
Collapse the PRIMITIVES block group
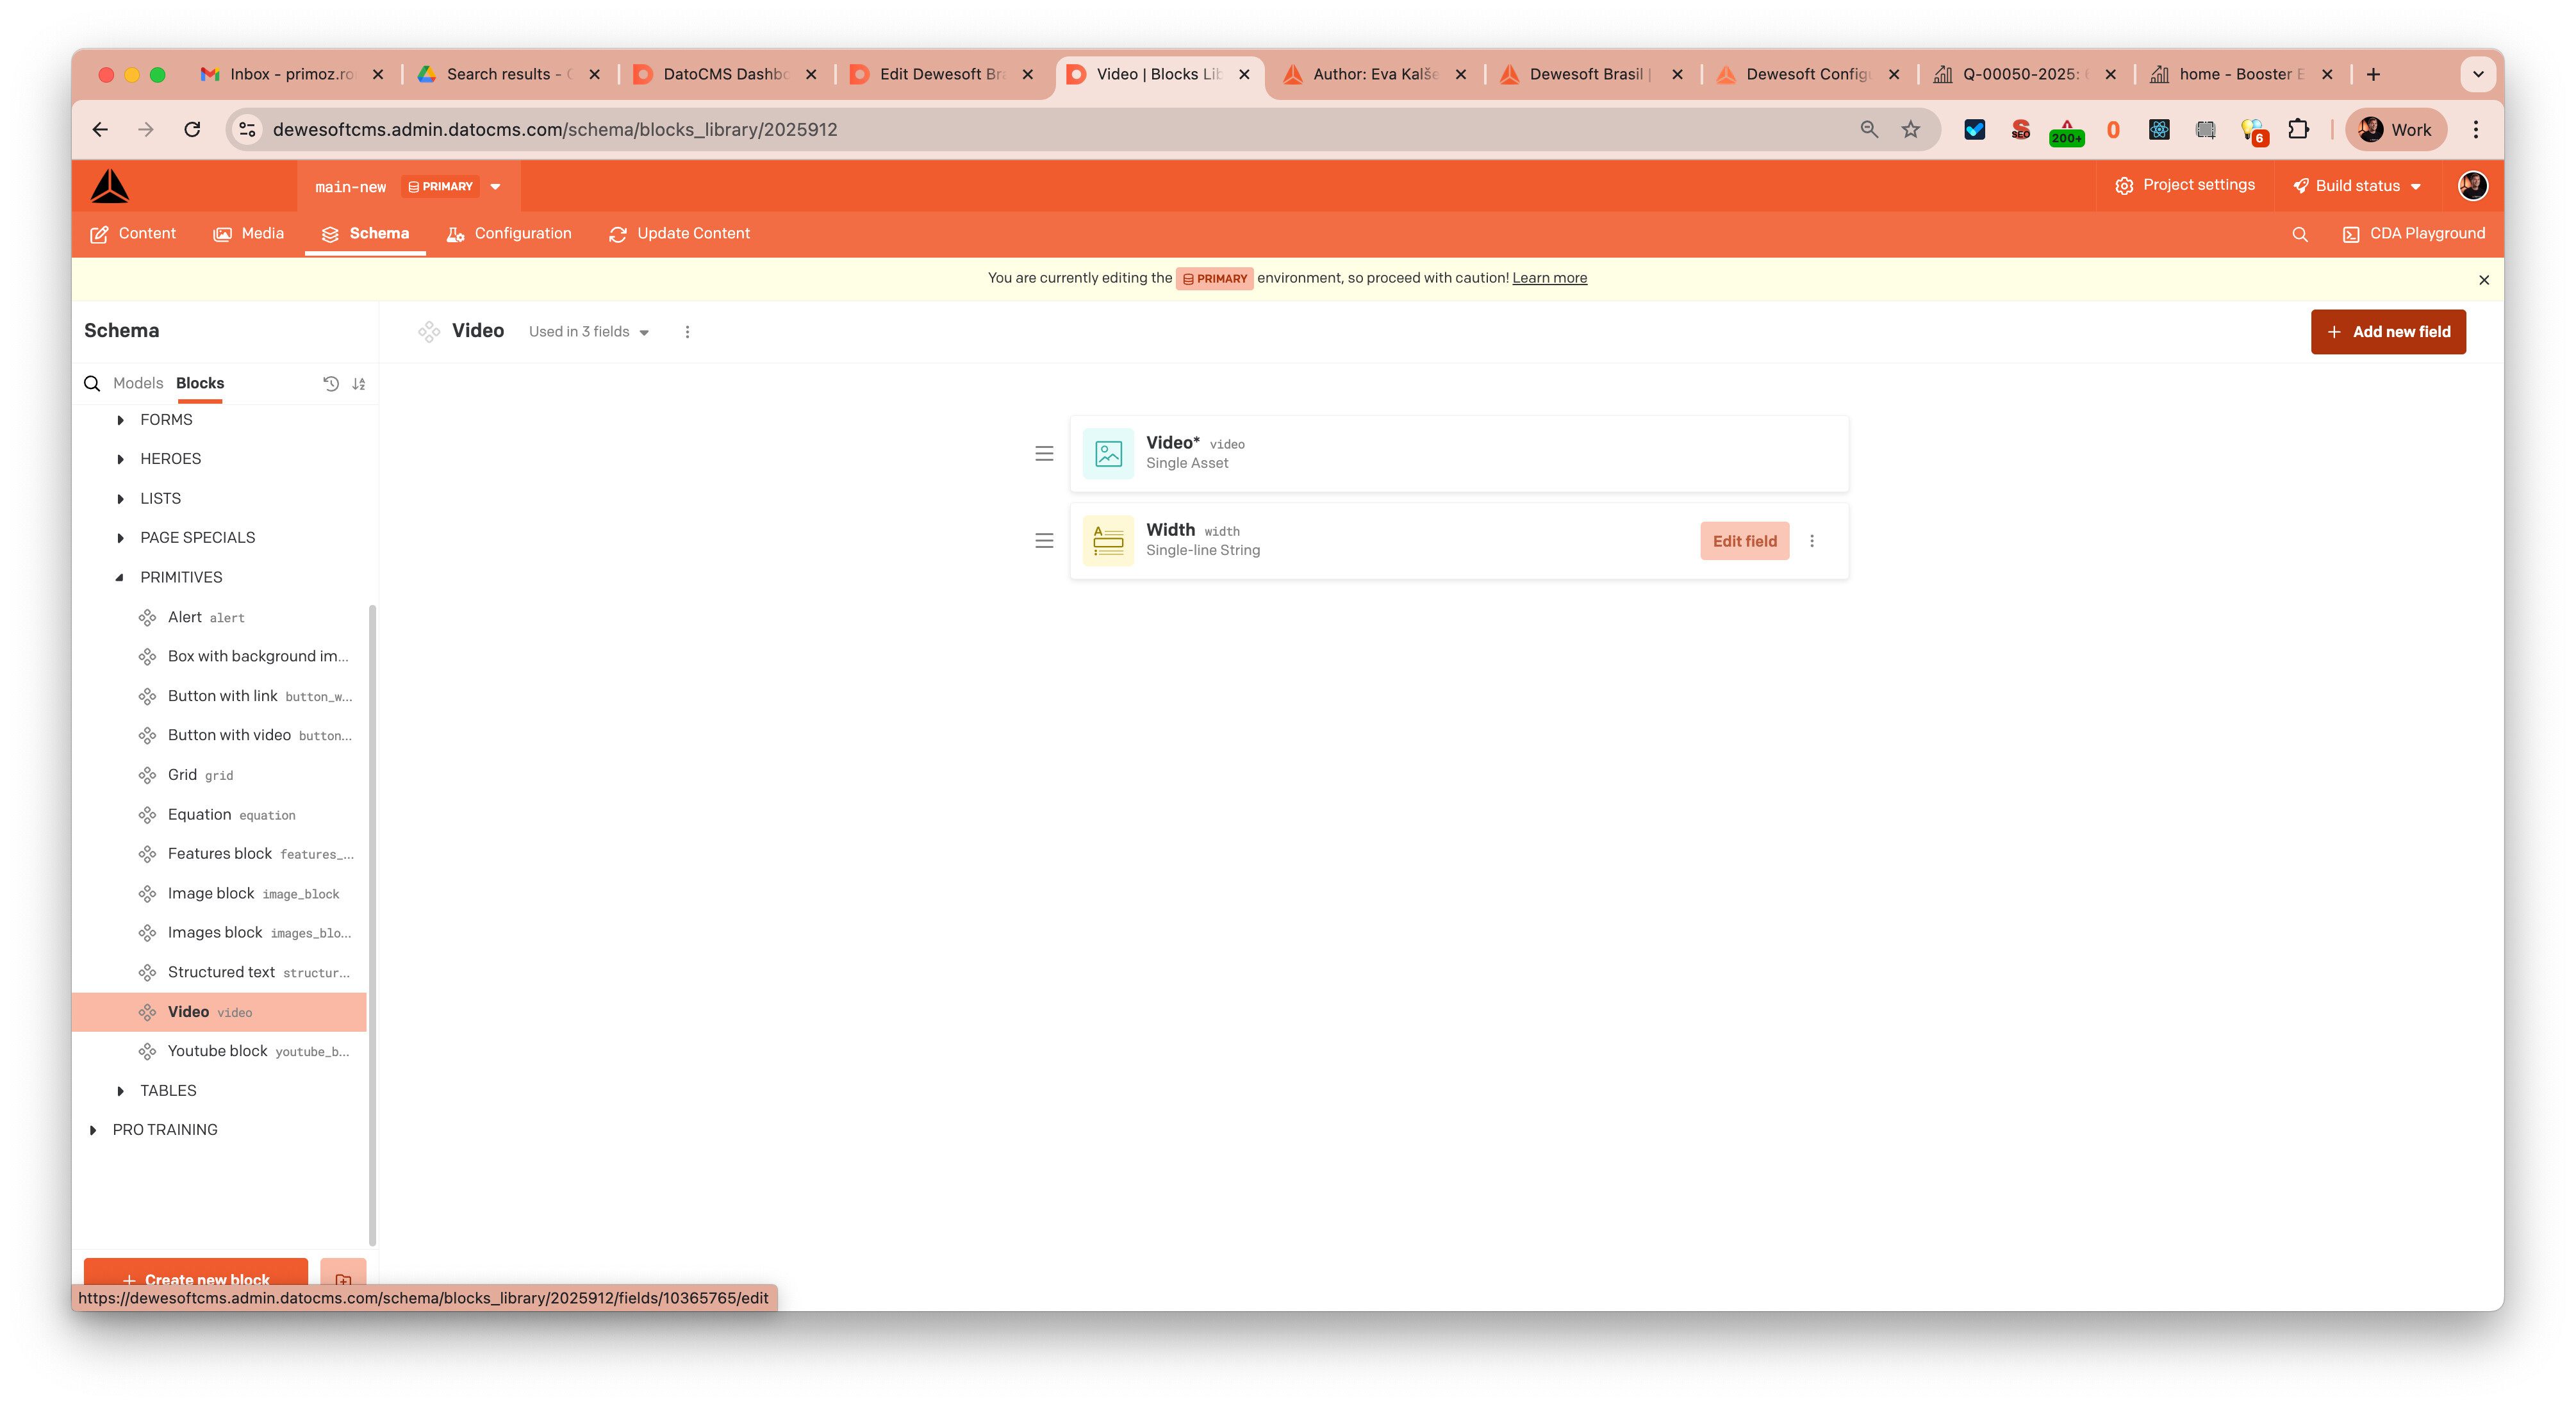pos(120,577)
